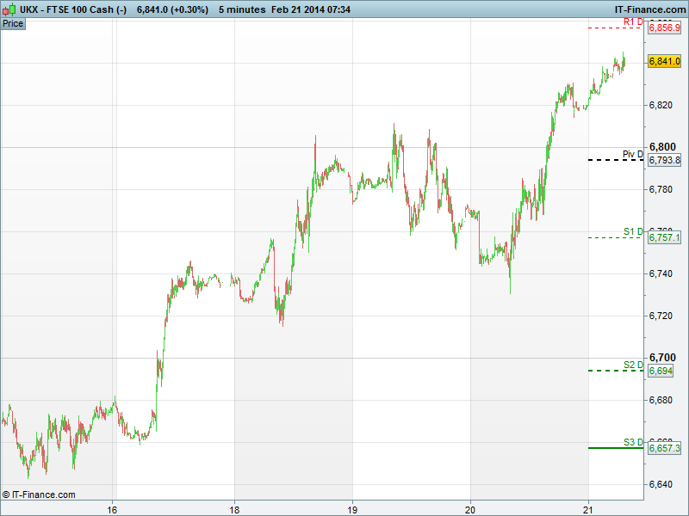The width and height of the screenshot is (689, 516).
Task: Select the Piv D pivot value 6,793.8
Action: tap(664, 161)
